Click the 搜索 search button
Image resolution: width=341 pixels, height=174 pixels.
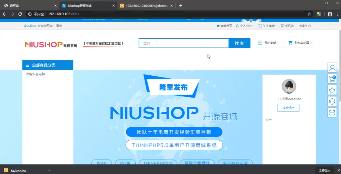coord(239,43)
